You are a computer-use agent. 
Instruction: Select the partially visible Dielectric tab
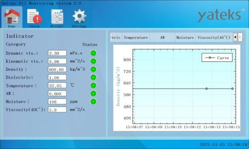(x=116, y=37)
